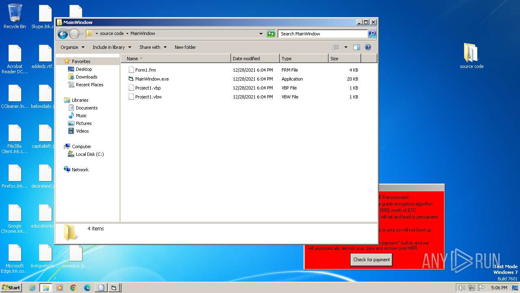Open the Videos library
The image size is (520, 293).
click(82, 131)
